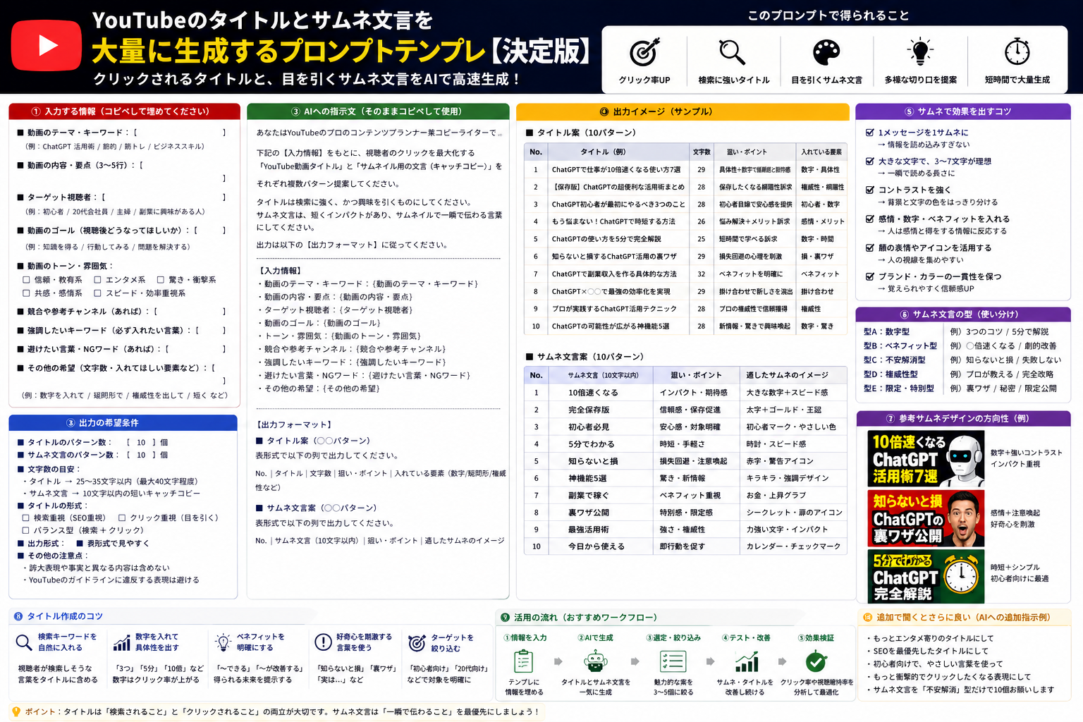Image resolution: width=1083 pixels, height=722 pixels.
Task: Select title row ChatGPTで仕事が10倍速くなる使い方7選
Action: pyautogui.click(x=685, y=169)
